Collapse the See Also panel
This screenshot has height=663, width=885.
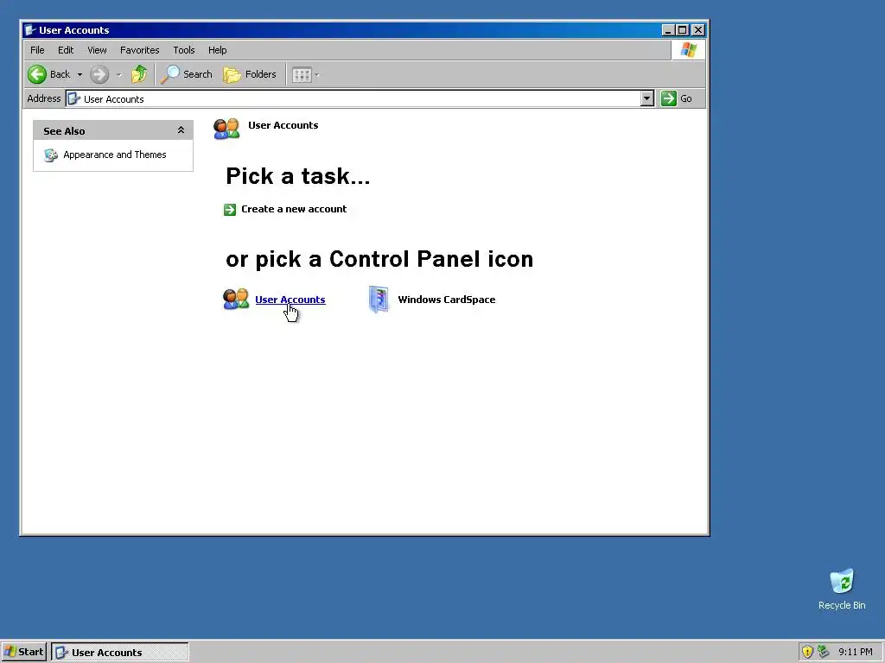coord(181,131)
